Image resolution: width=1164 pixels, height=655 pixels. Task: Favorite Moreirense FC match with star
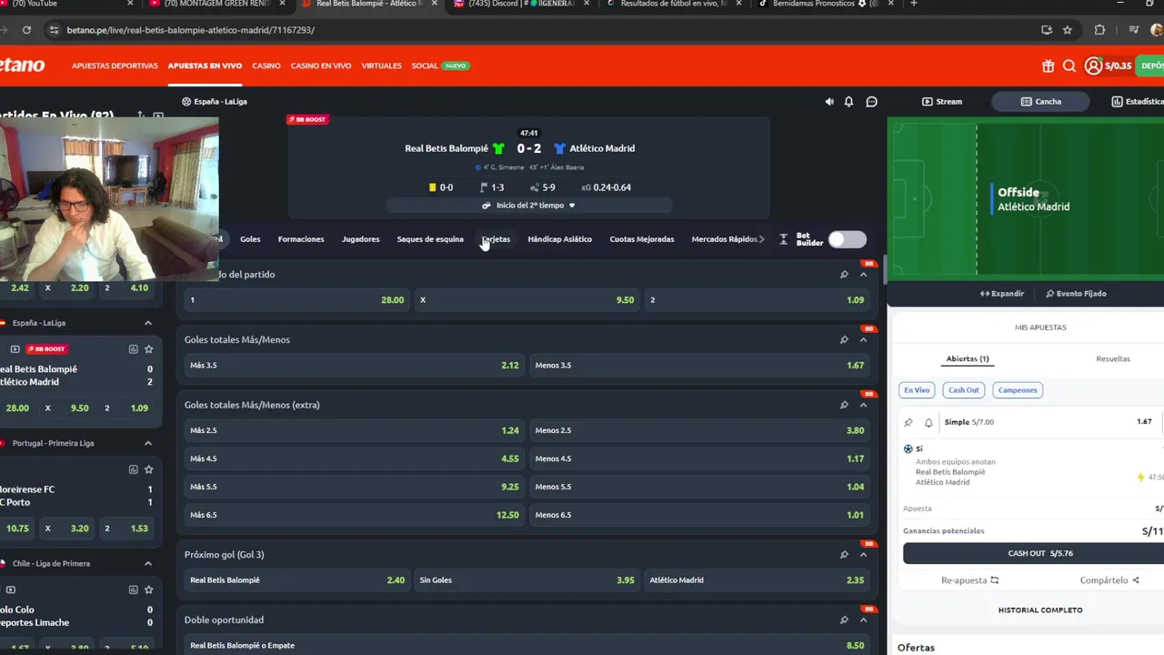pyautogui.click(x=148, y=469)
